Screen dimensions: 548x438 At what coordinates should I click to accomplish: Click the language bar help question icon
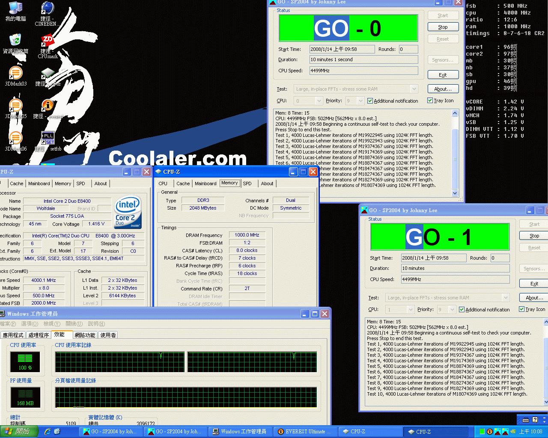535,420
